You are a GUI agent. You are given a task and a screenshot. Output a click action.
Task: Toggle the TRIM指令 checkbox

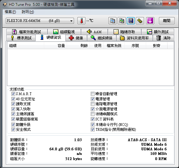pos(93,130)
